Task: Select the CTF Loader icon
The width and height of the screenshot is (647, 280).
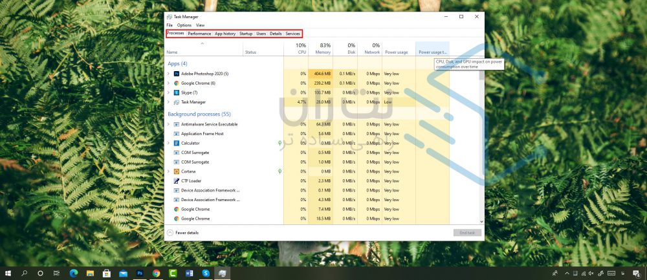Action: click(176, 181)
